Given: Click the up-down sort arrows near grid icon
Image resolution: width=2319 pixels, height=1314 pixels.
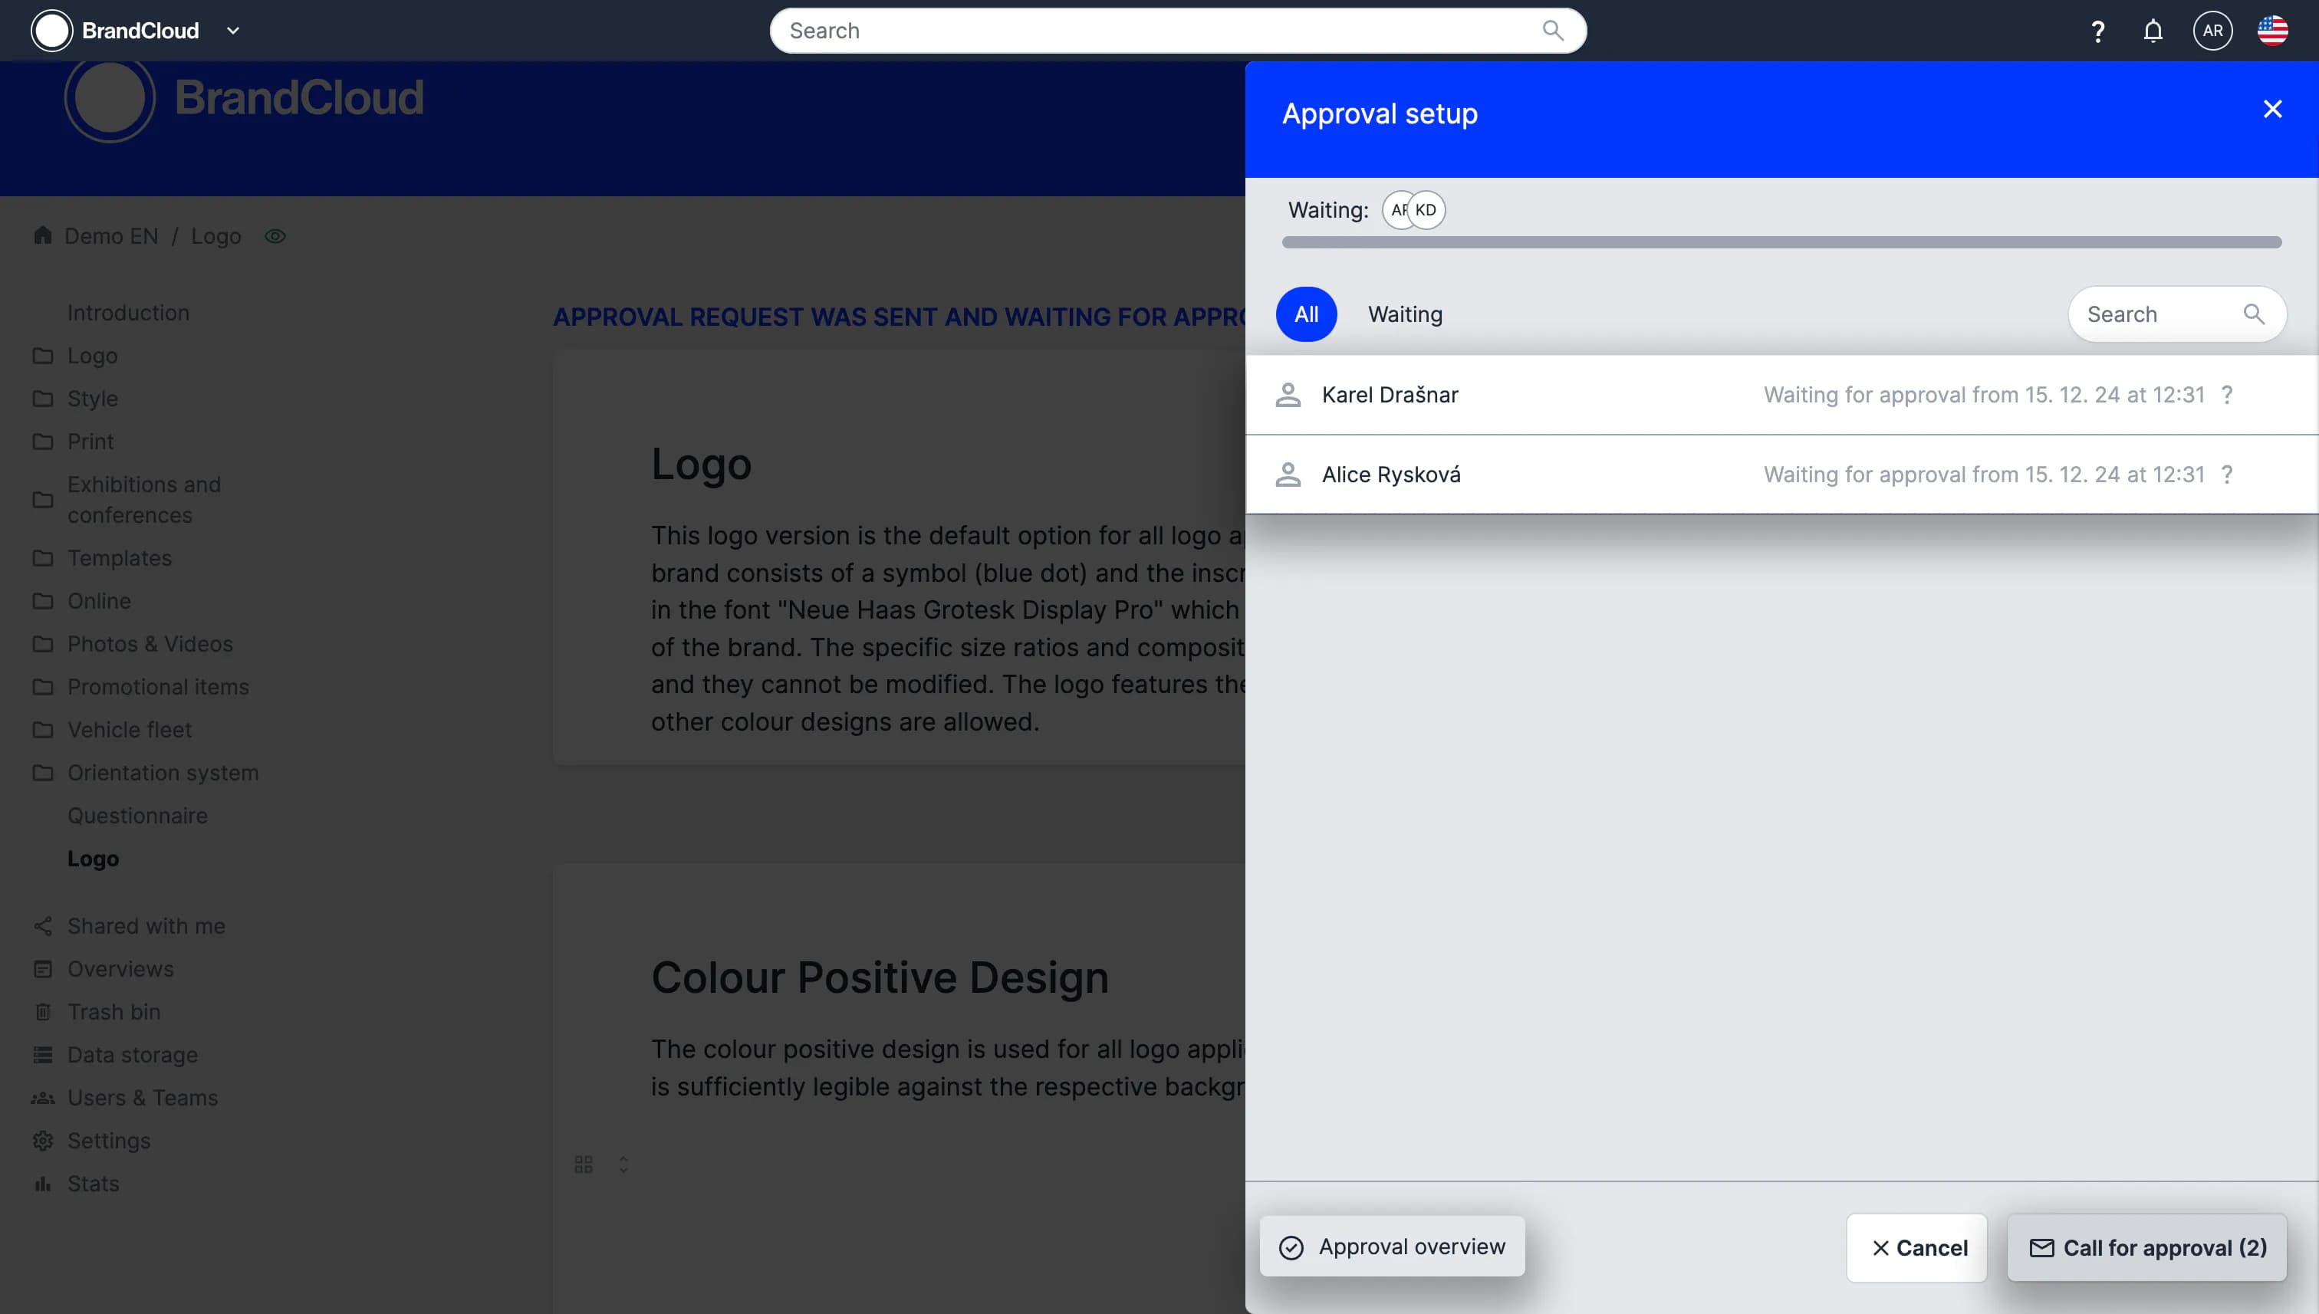Looking at the screenshot, I should click(x=623, y=1165).
